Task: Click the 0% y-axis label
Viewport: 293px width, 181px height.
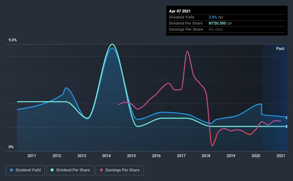Action: (x=11, y=147)
